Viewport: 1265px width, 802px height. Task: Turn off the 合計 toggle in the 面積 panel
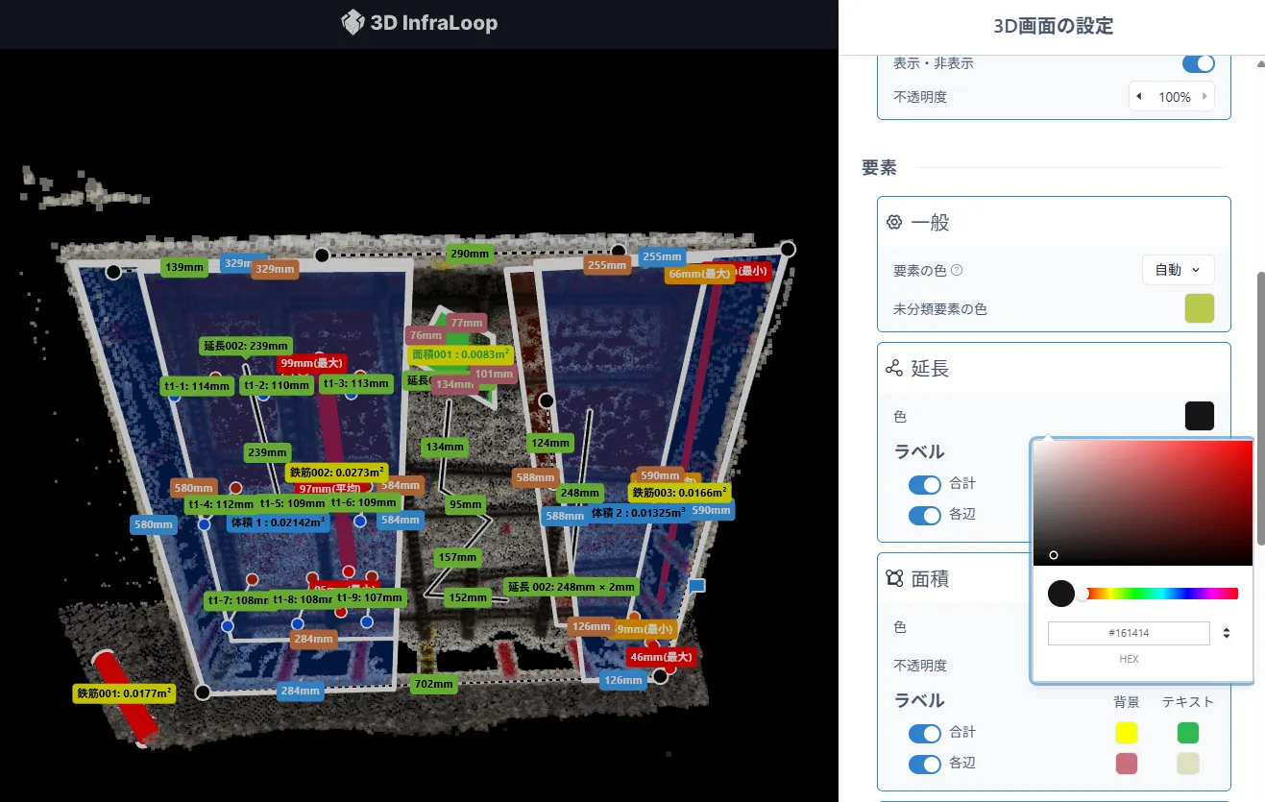(x=924, y=734)
